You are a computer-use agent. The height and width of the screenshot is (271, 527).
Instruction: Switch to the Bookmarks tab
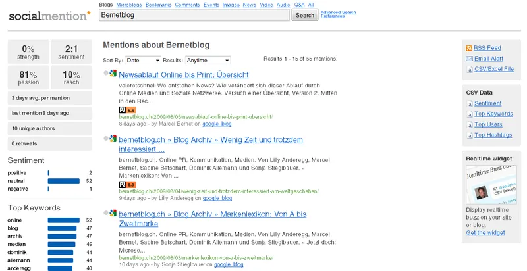coord(158,5)
